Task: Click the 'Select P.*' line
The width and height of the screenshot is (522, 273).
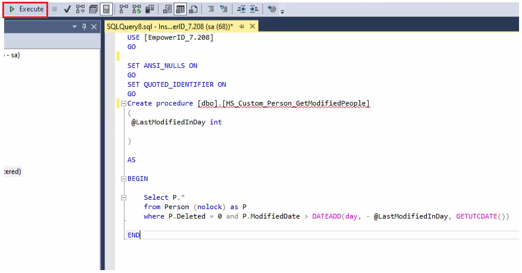Action: [x=164, y=197]
